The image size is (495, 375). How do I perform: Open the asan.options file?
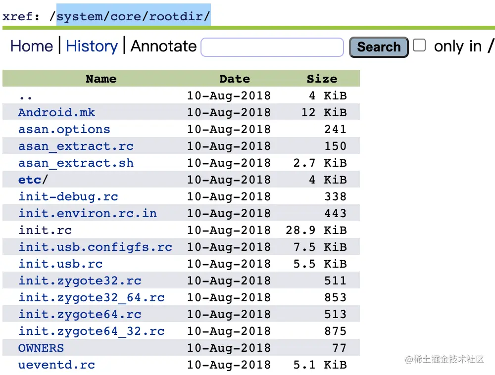coord(64,130)
